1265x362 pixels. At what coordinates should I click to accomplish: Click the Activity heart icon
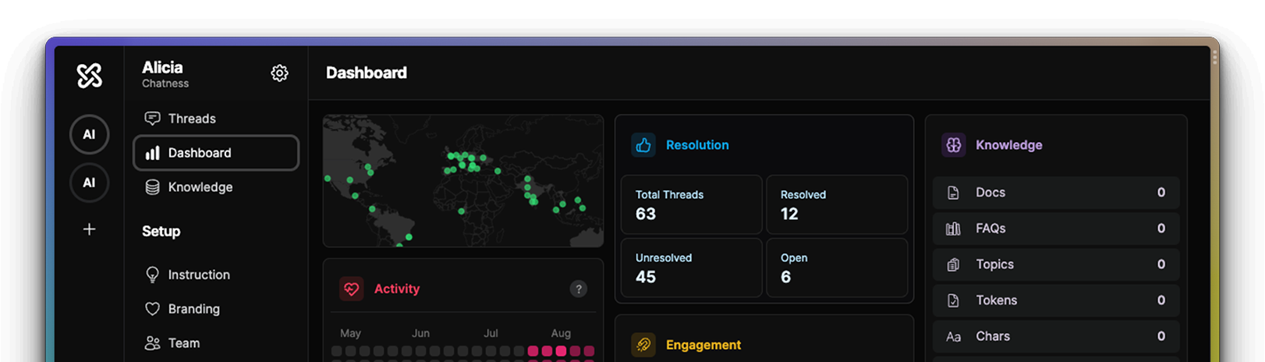pos(352,289)
